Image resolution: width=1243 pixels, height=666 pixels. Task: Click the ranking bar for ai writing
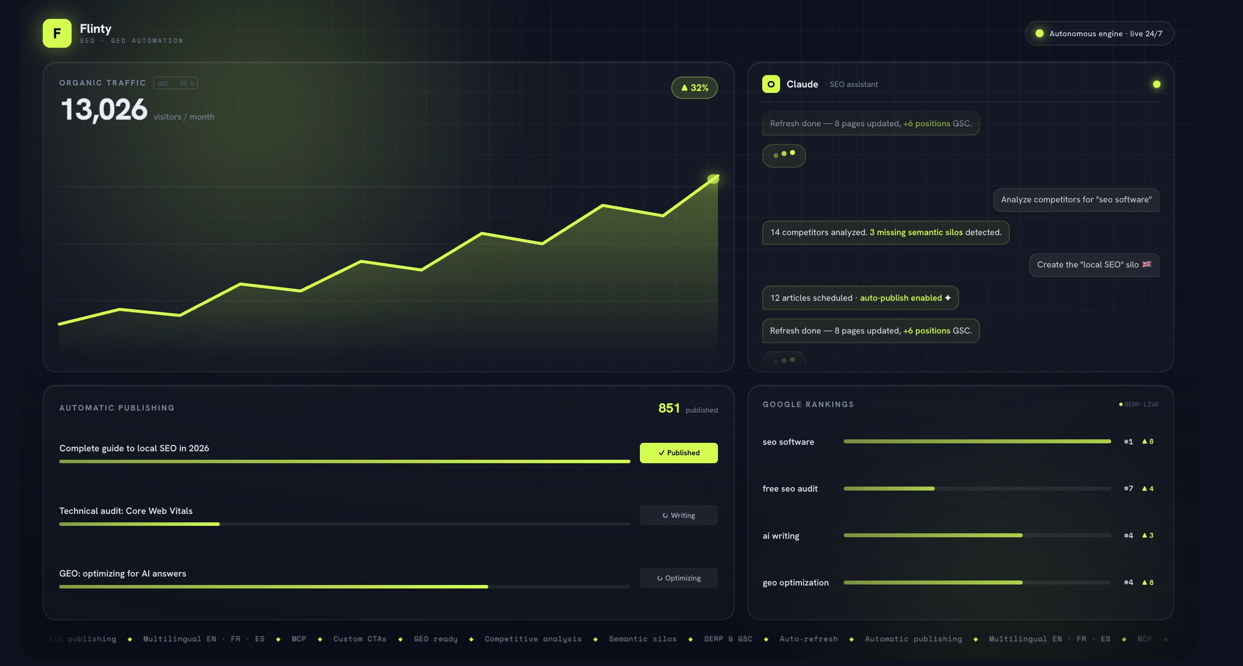pos(977,535)
